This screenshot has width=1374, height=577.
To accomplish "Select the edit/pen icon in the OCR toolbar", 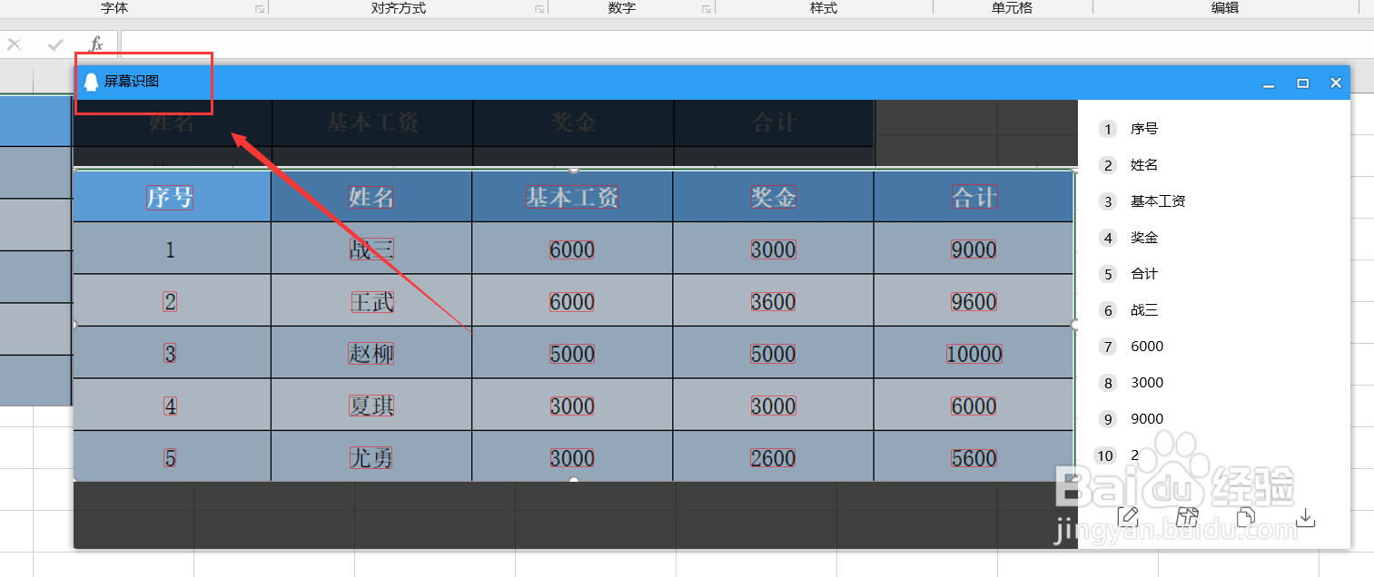I will (x=1128, y=517).
